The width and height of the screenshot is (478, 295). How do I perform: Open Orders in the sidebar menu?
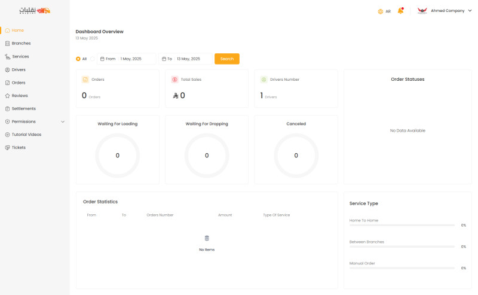[x=19, y=83]
